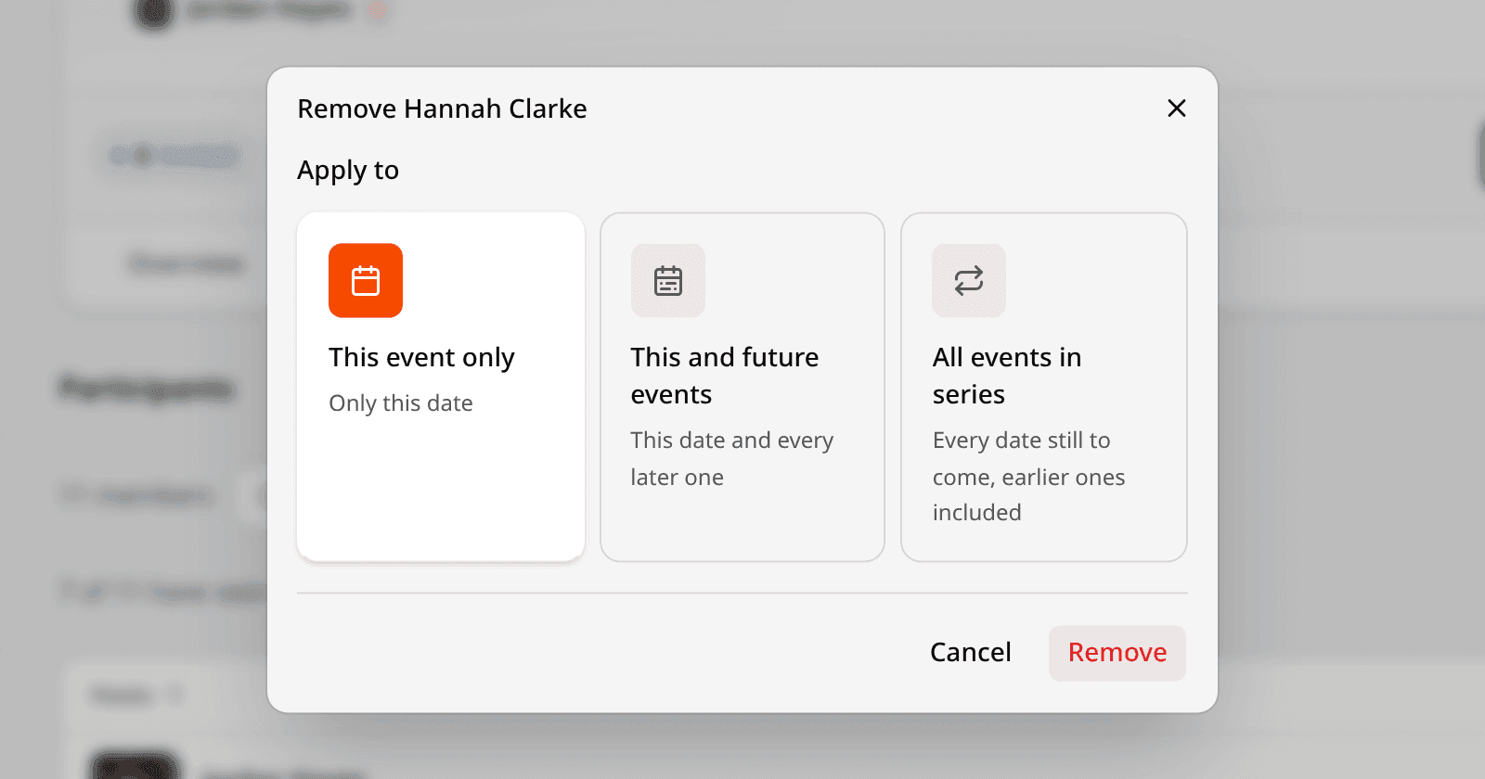Click the 'Apply to' label

pos(348,171)
